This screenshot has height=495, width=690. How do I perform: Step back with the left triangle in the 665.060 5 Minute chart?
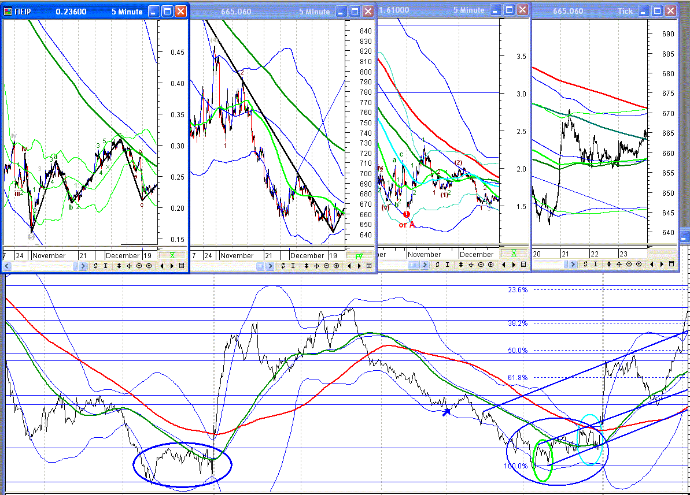click(349, 266)
